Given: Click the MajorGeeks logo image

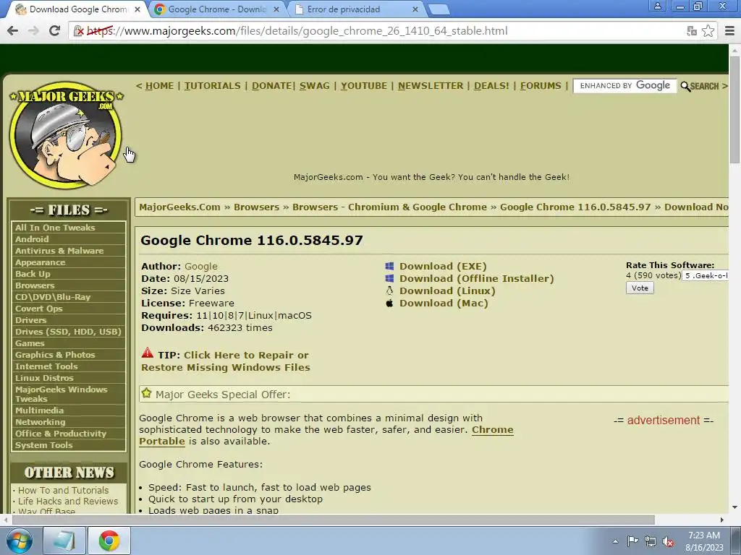Looking at the screenshot, I should pos(66,135).
